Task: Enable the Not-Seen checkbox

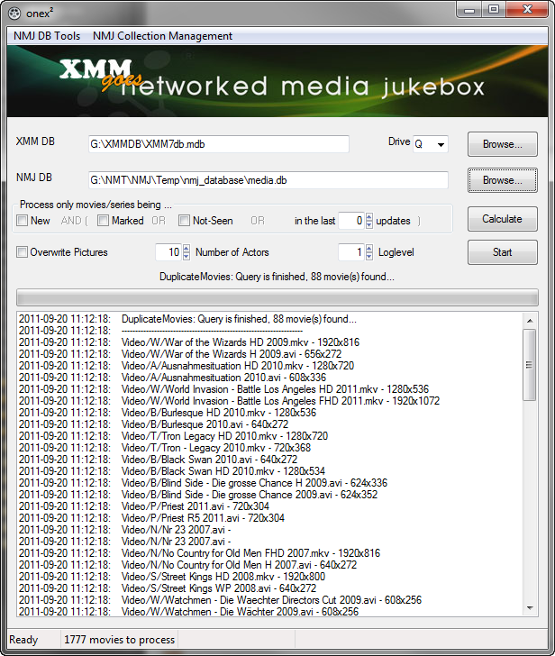Action: pos(184,221)
